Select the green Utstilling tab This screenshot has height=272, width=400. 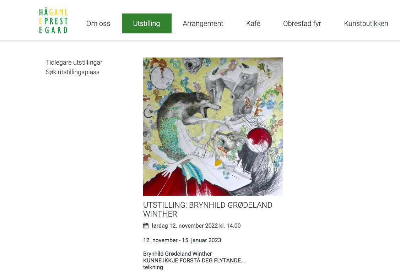click(x=147, y=23)
